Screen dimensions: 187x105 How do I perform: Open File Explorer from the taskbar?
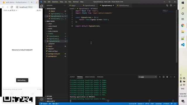coord(183,32)
